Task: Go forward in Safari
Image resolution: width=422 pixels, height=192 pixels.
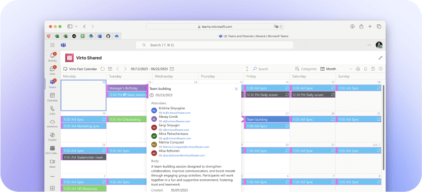Action: [93, 26]
